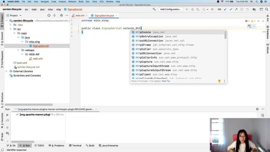Collapse the webapp folder

pos(19,50)
